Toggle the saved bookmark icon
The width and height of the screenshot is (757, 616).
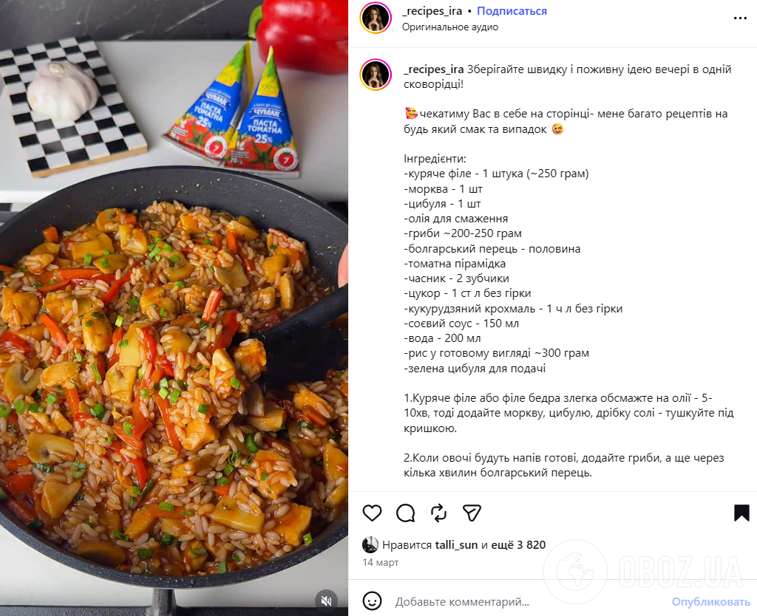(741, 513)
